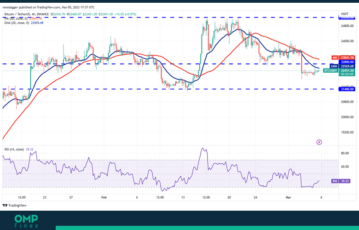Click the 19200.00 price axis label

tap(347, 132)
